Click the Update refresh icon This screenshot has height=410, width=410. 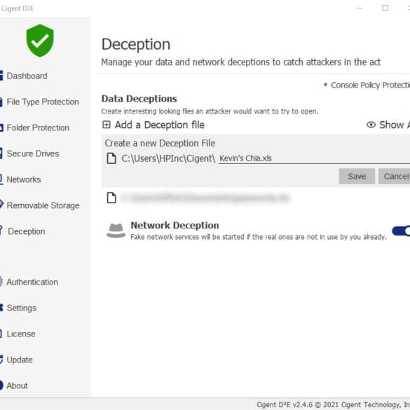[x=1, y=360]
